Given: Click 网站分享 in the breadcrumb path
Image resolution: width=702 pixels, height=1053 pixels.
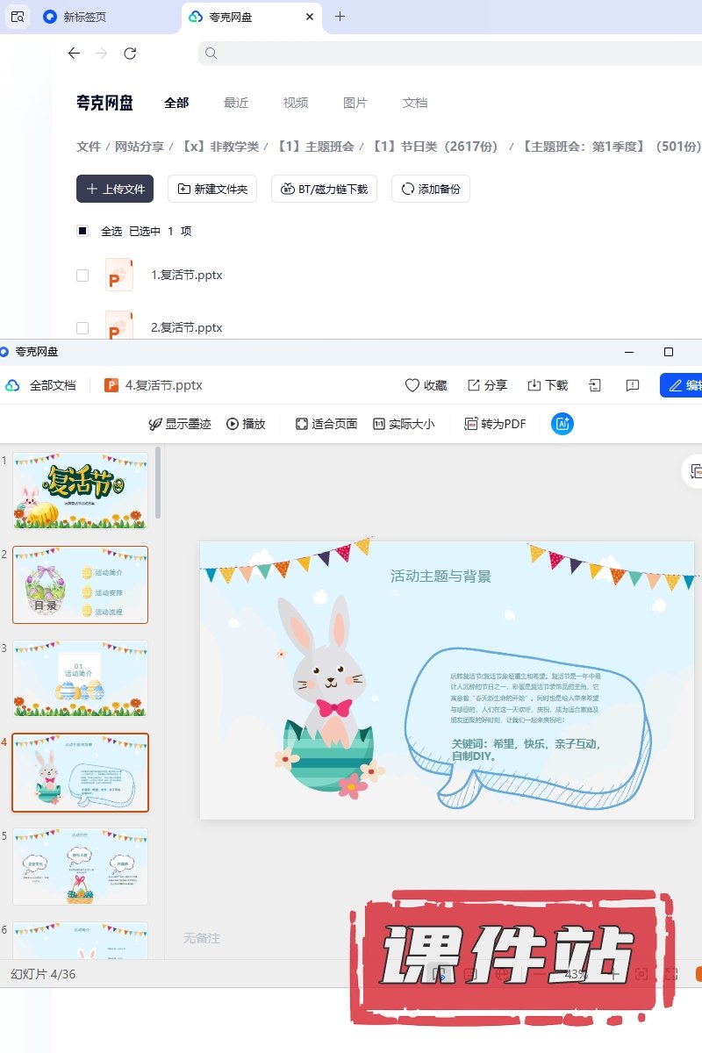Looking at the screenshot, I should pos(140,147).
